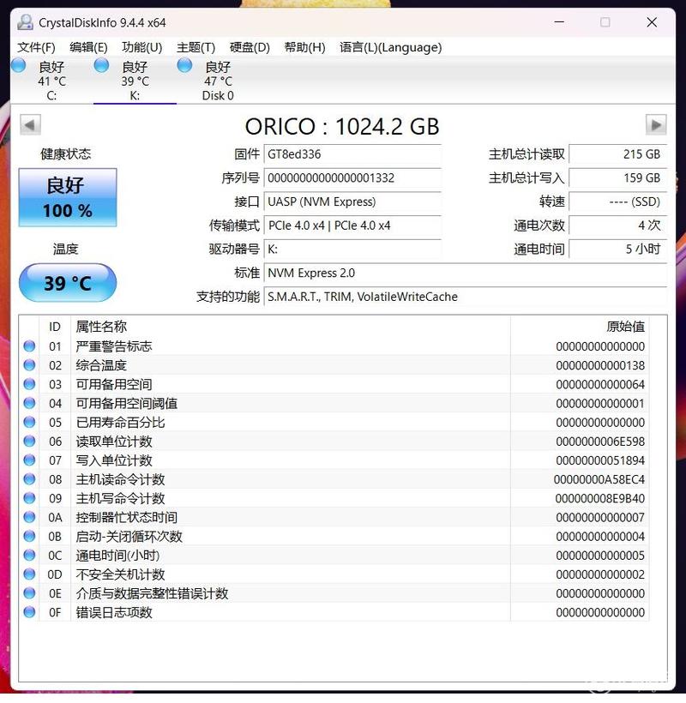Click the standard field NVM Express 2.0

click(x=465, y=273)
